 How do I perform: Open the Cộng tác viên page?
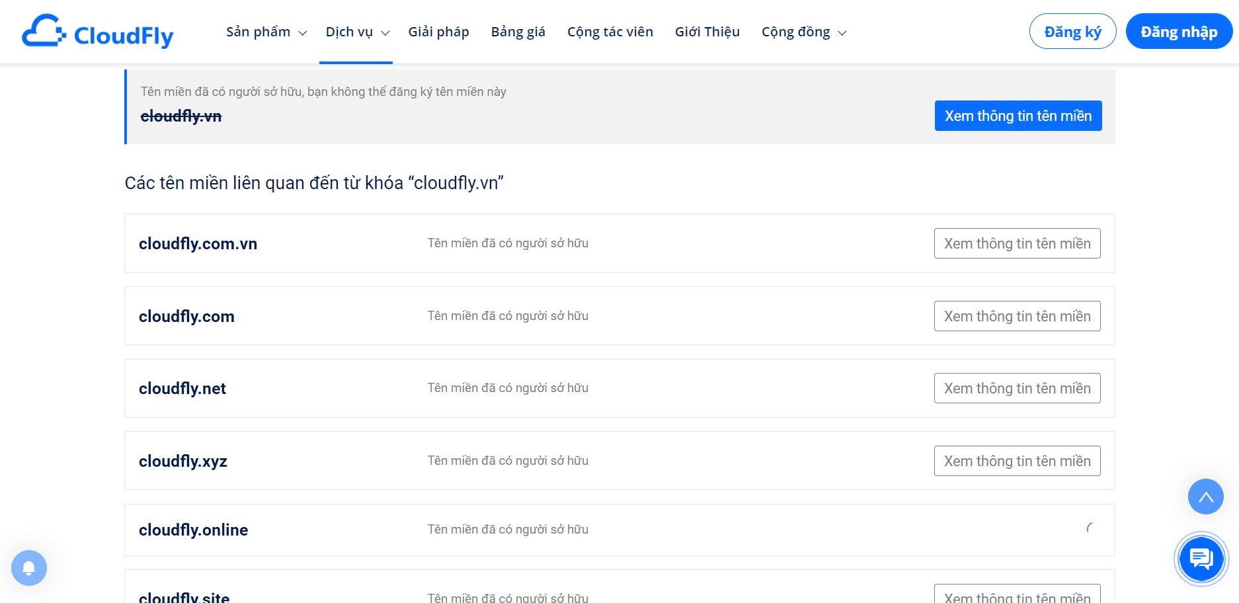[x=610, y=32]
